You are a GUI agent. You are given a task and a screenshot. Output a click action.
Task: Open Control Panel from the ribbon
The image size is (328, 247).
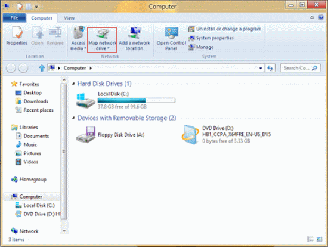(171, 39)
